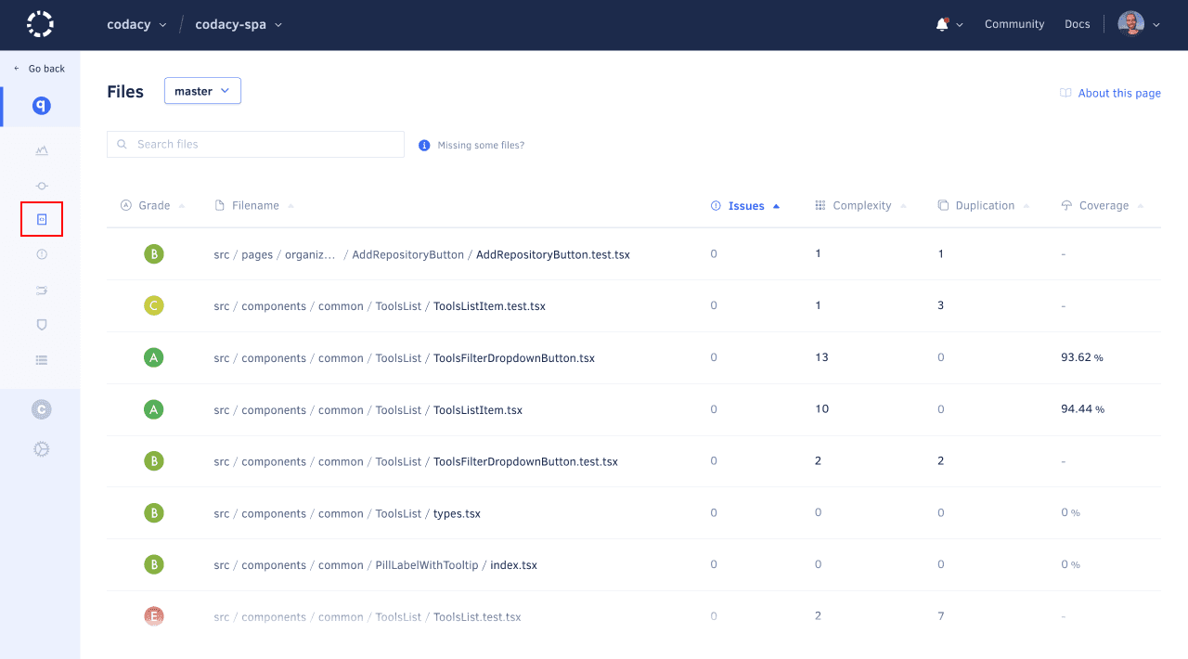Open the ToolsListItem.tsx file
The image size is (1188, 659).
(x=477, y=410)
